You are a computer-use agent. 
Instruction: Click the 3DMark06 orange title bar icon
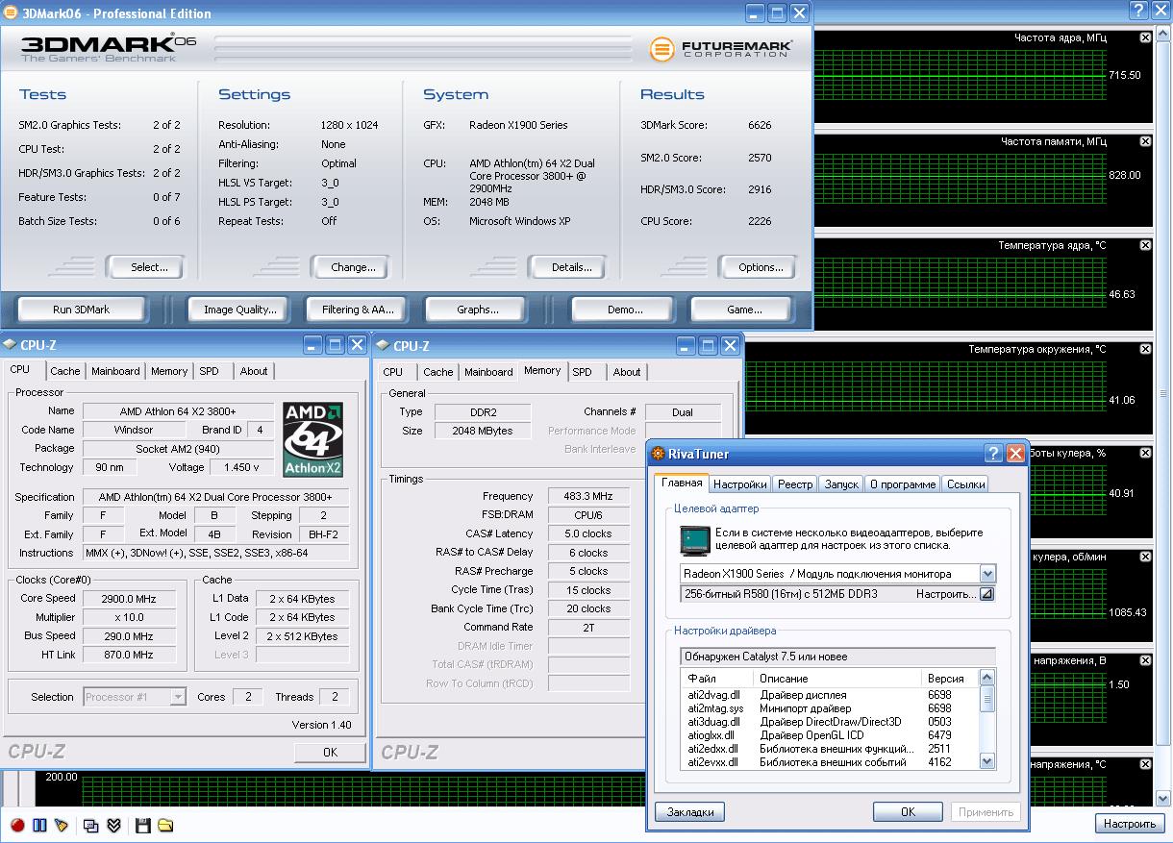pos(11,13)
